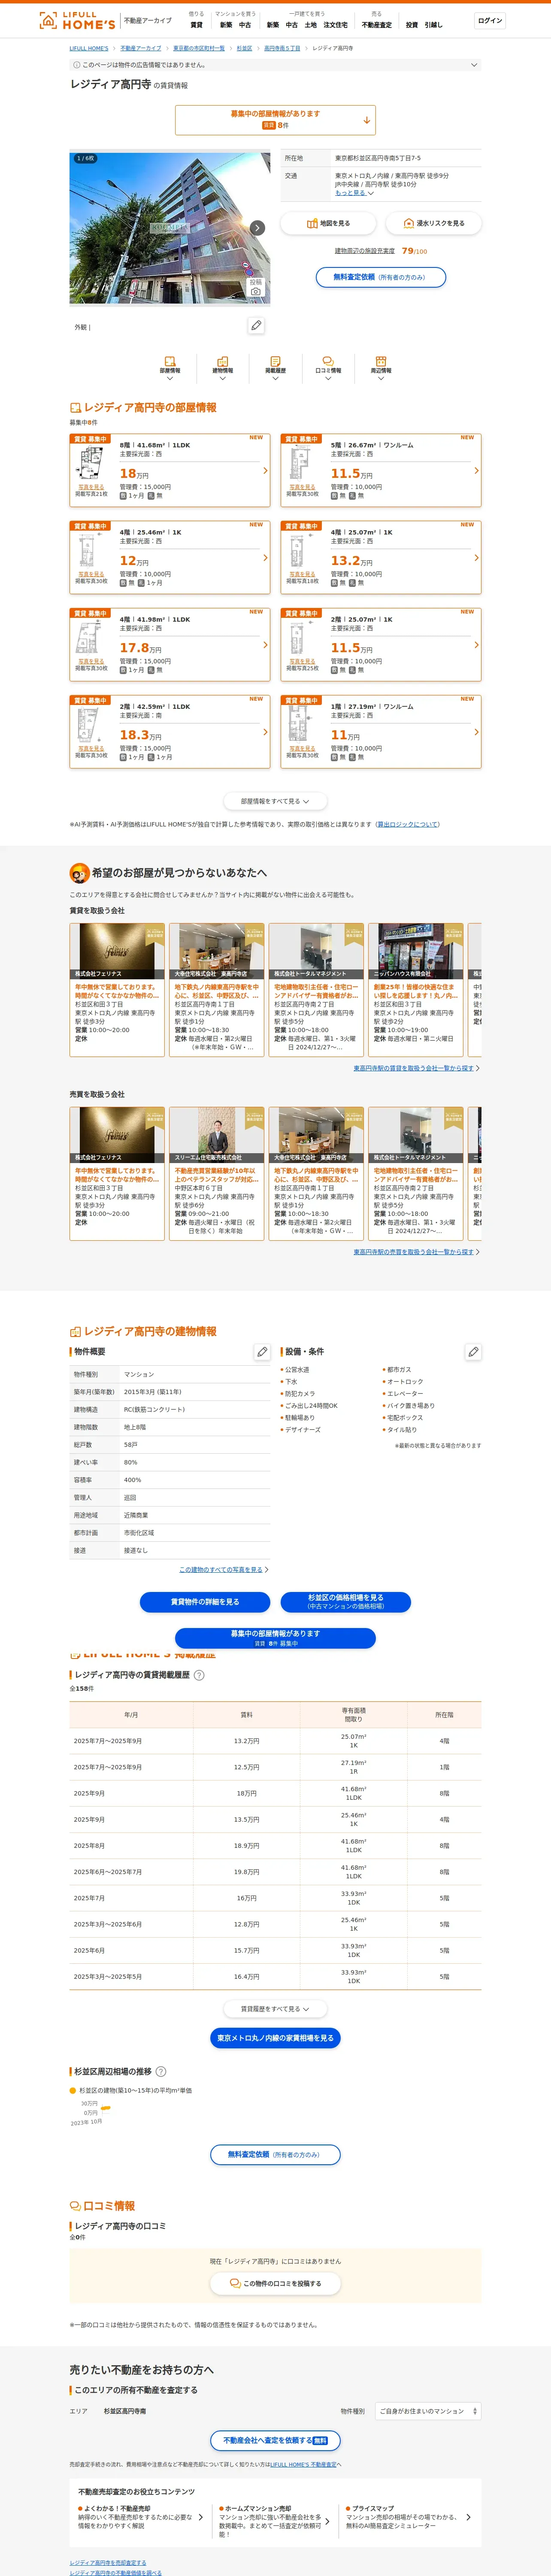Image resolution: width=551 pixels, height=2576 pixels.
Task: Edit 物件概要 with pencil icon
Action: click(x=262, y=1352)
